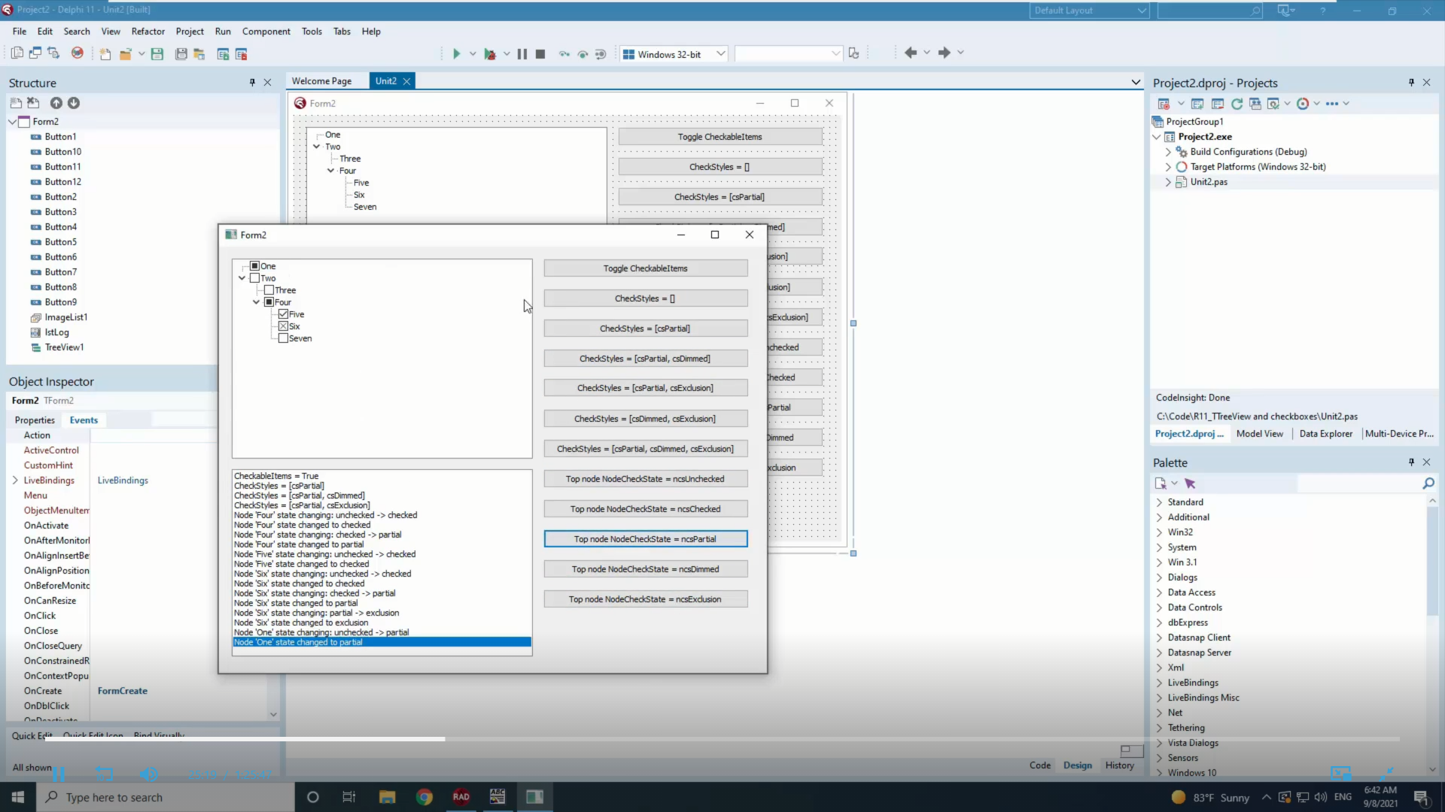Screen dimensions: 1445x812
Task: Open the Refactor menu
Action: (x=148, y=32)
